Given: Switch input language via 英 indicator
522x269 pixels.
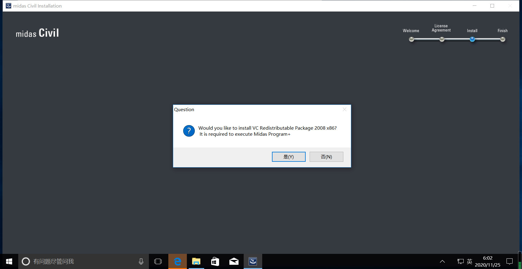Looking at the screenshot, I should point(469,261).
